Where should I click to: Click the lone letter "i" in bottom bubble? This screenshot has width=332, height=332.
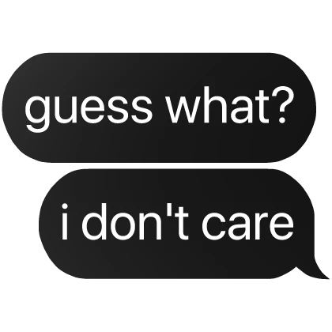[x=65, y=221]
